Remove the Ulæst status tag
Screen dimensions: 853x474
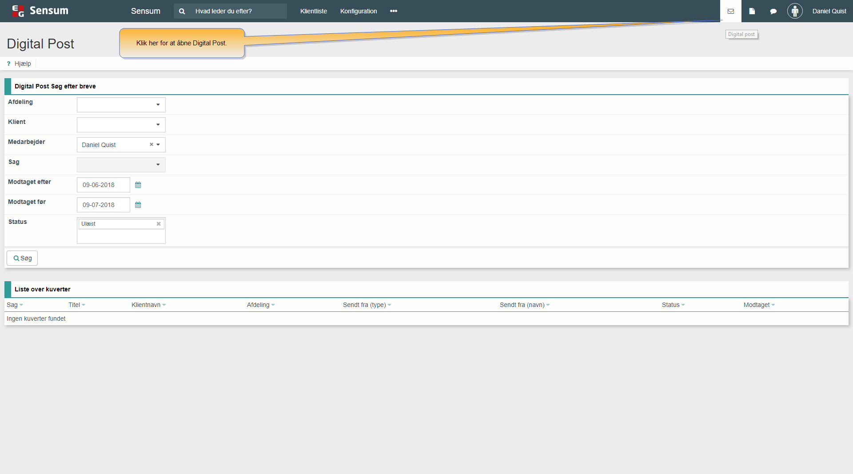point(159,224)
